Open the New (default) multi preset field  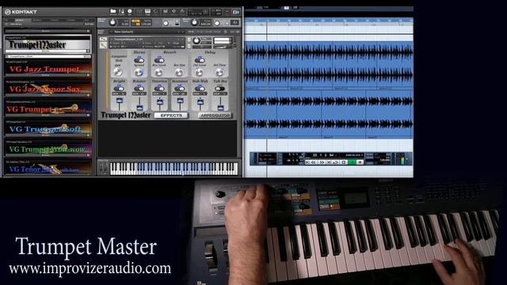(147, 32)
